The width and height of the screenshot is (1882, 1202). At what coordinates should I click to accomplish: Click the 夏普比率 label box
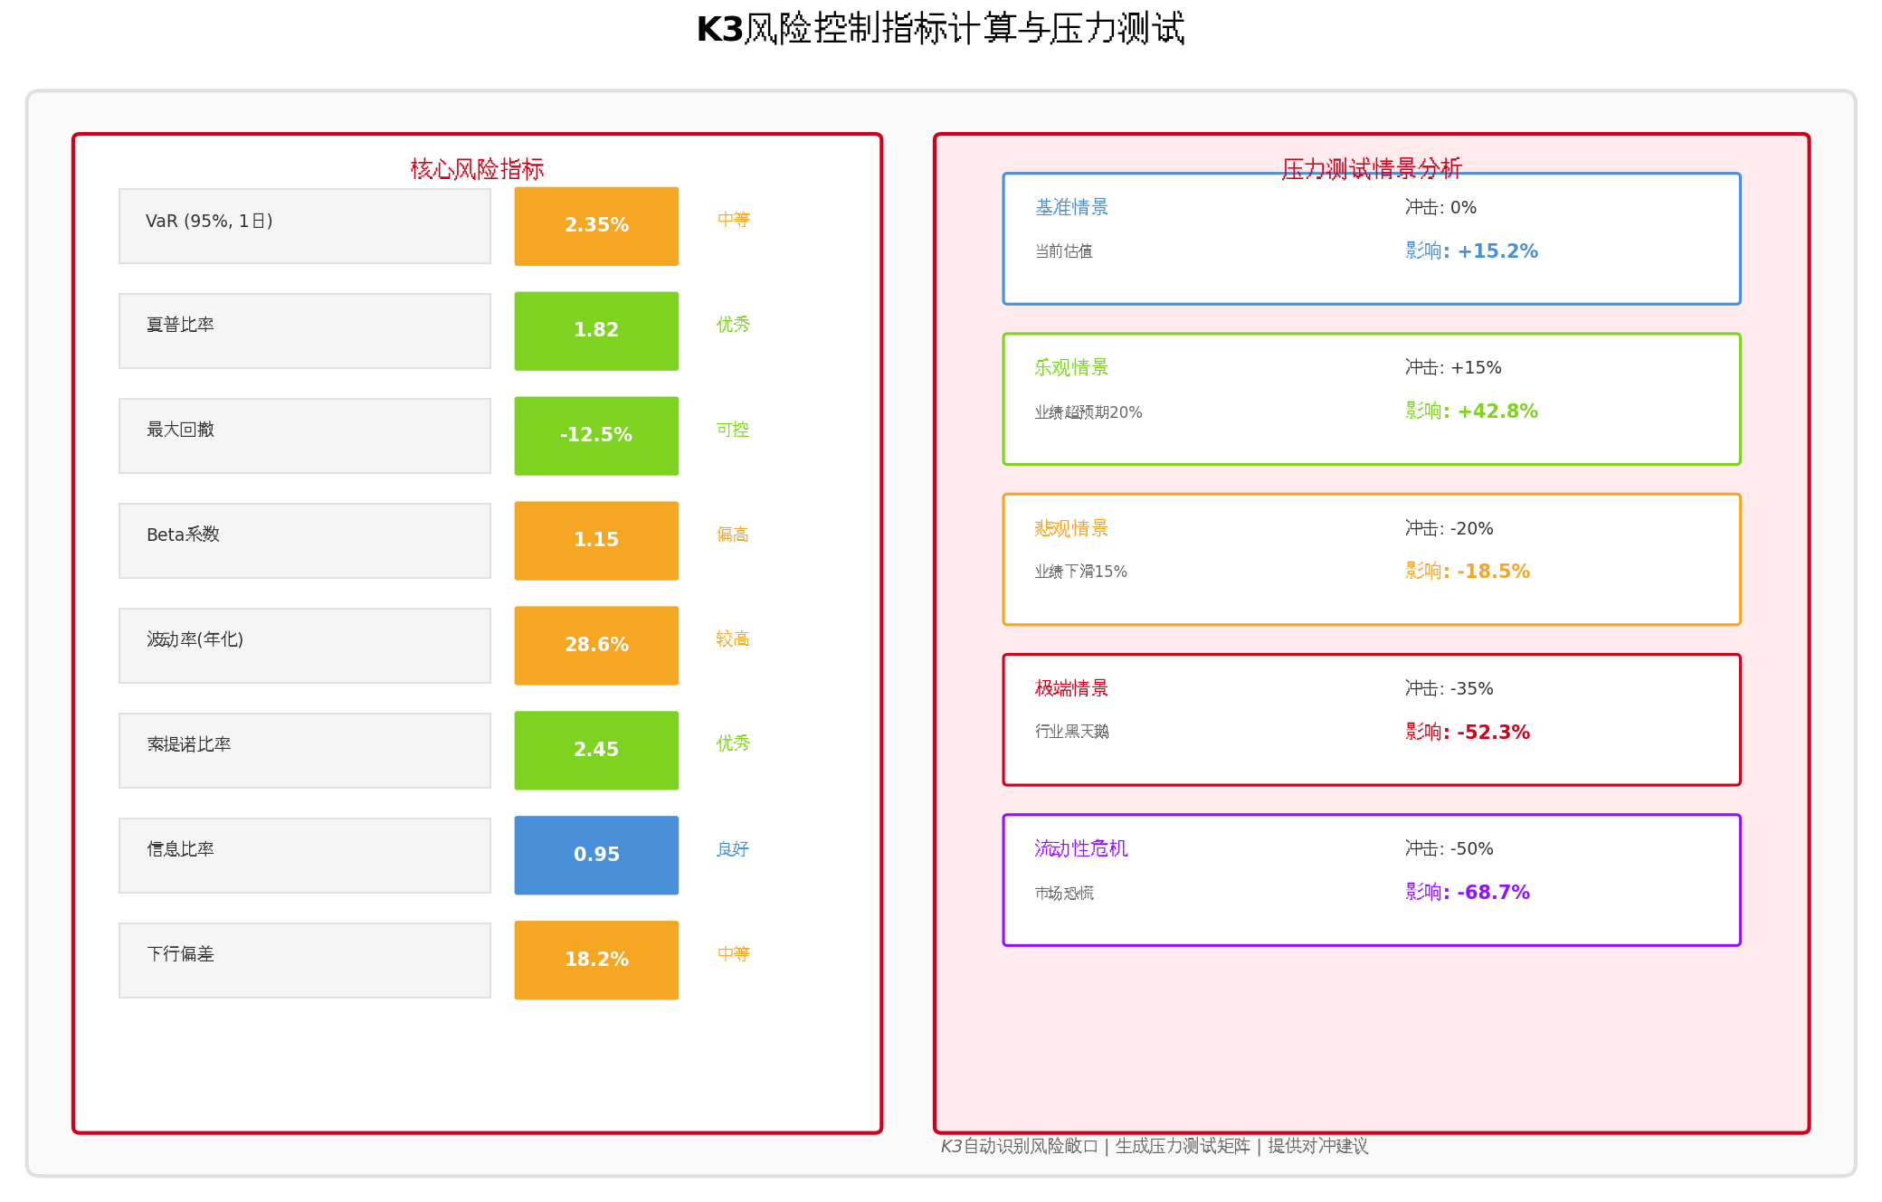tap(305, 331)
